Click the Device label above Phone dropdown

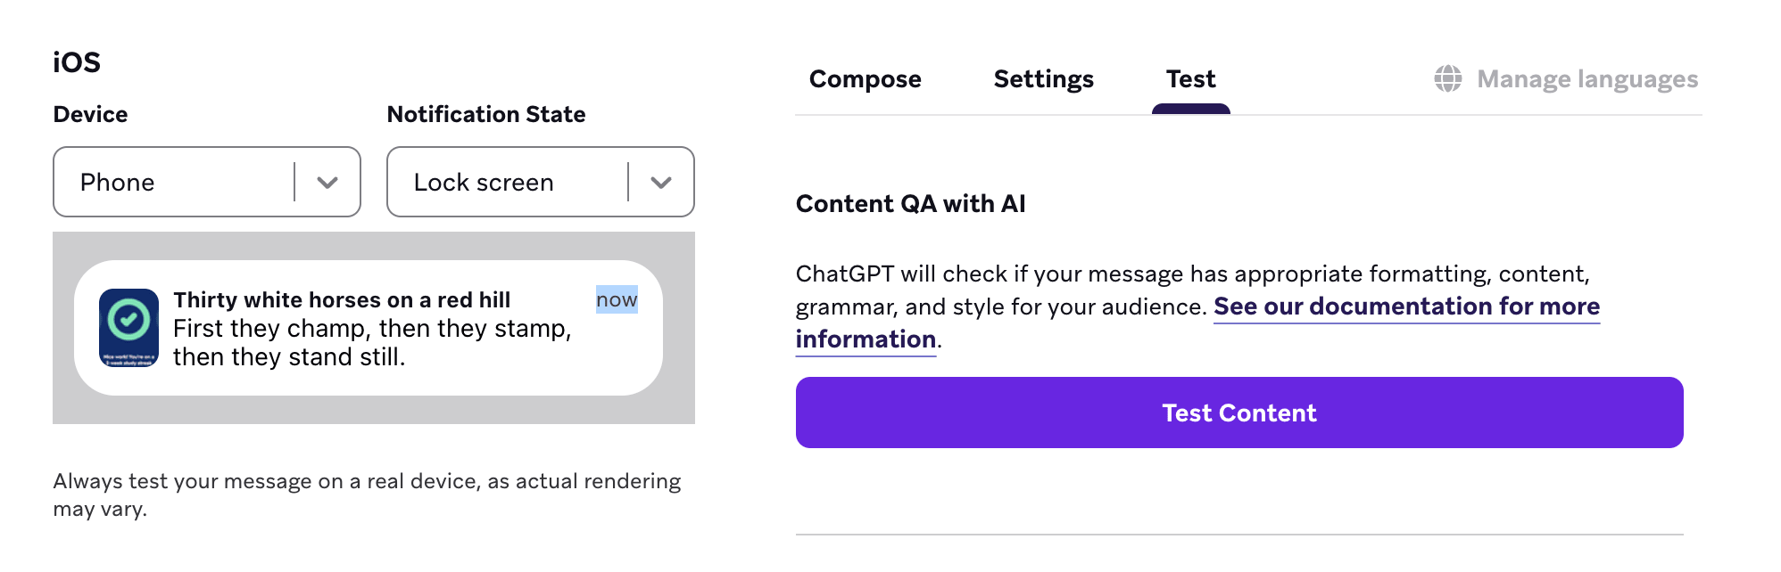(90, 114)
